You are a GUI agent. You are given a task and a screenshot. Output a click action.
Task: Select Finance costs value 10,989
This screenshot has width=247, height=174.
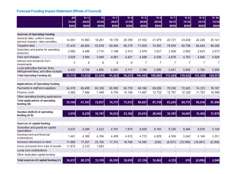point(215,93)
